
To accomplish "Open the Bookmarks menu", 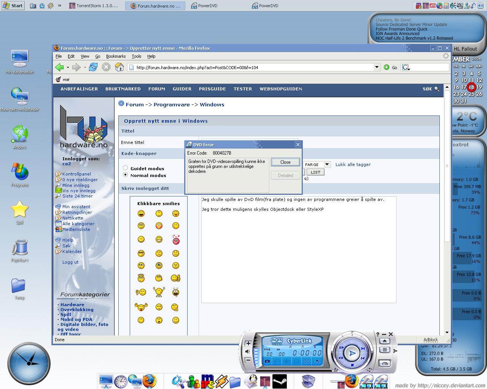I will point(116,56).
